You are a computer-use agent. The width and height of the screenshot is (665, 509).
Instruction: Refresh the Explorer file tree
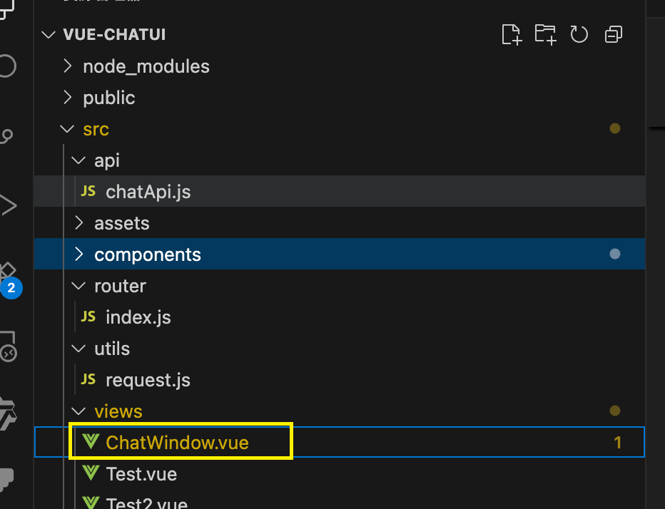click(x=579, y=34)
